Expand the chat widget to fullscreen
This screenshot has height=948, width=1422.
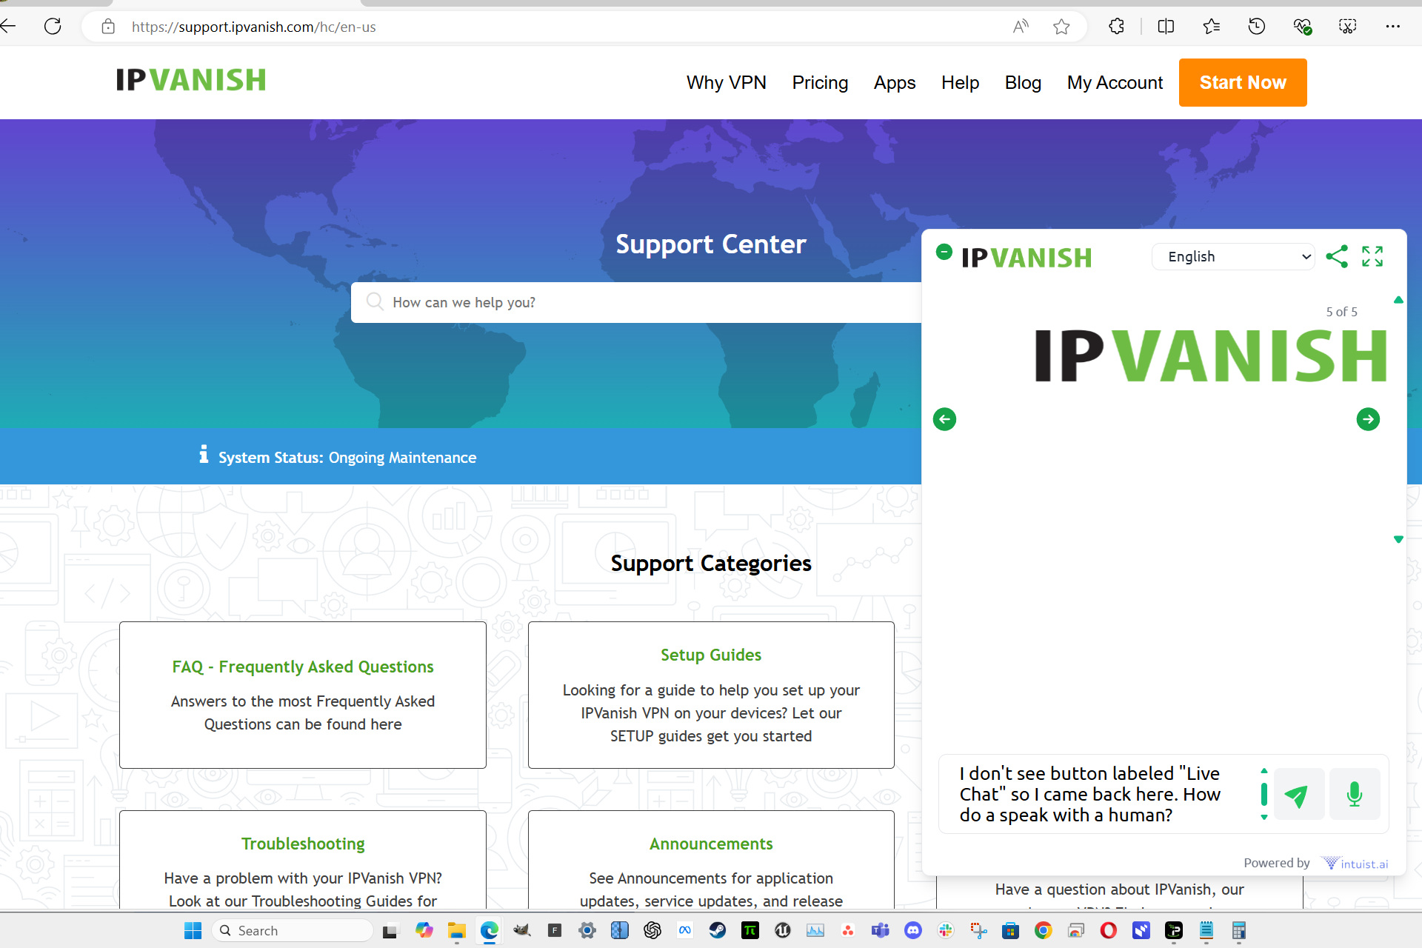point(1372,256)
